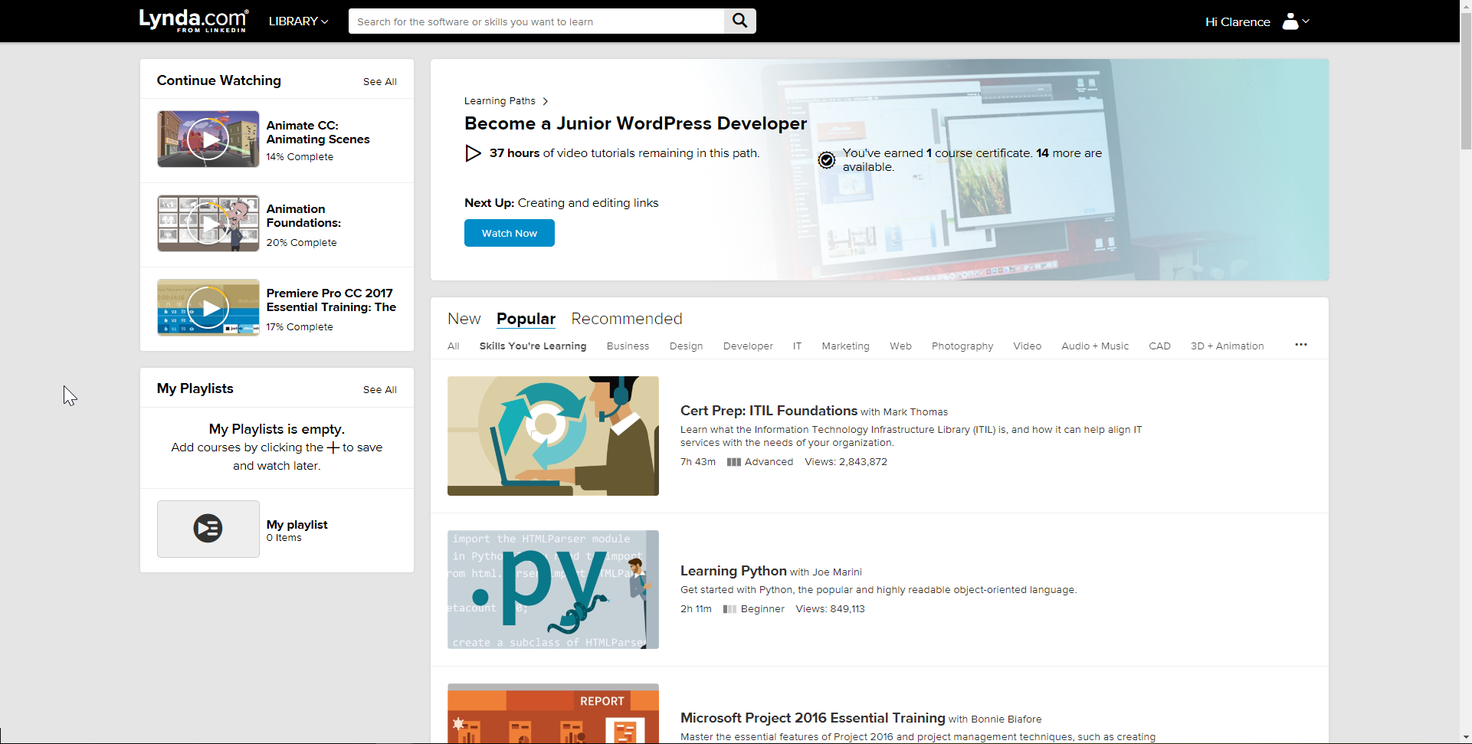Click the Learning Paths chevron
Screen dimensions: 1472x744
(x=545, y=101)
